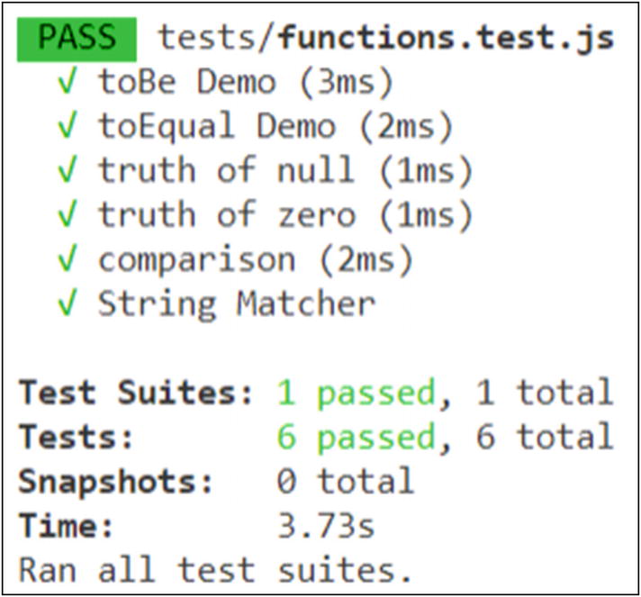
Task: Click the truth of zero test name
Action: [x=226, y=214]
